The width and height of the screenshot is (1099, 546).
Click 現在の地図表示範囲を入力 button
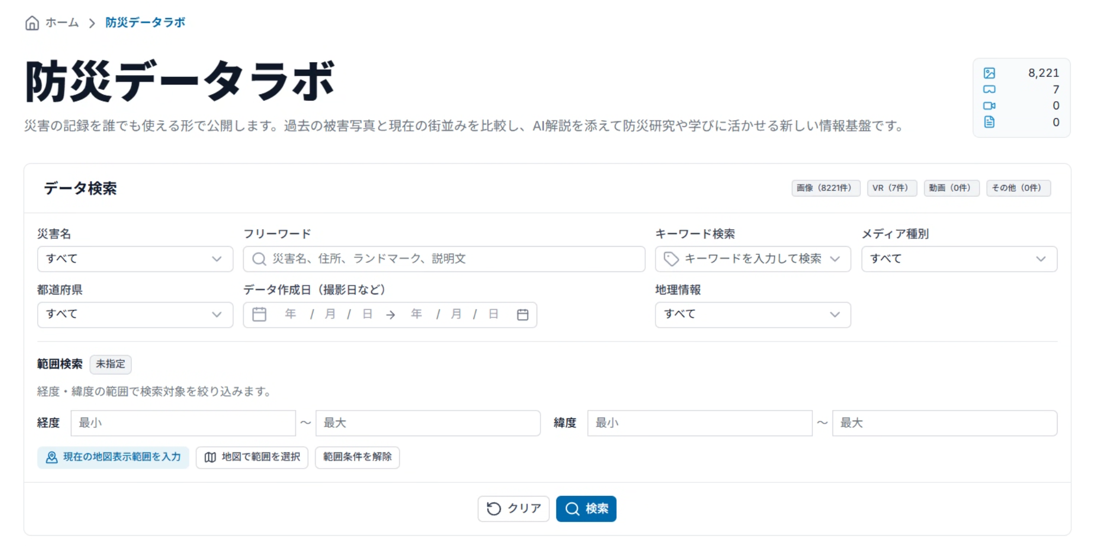[113, 457]
